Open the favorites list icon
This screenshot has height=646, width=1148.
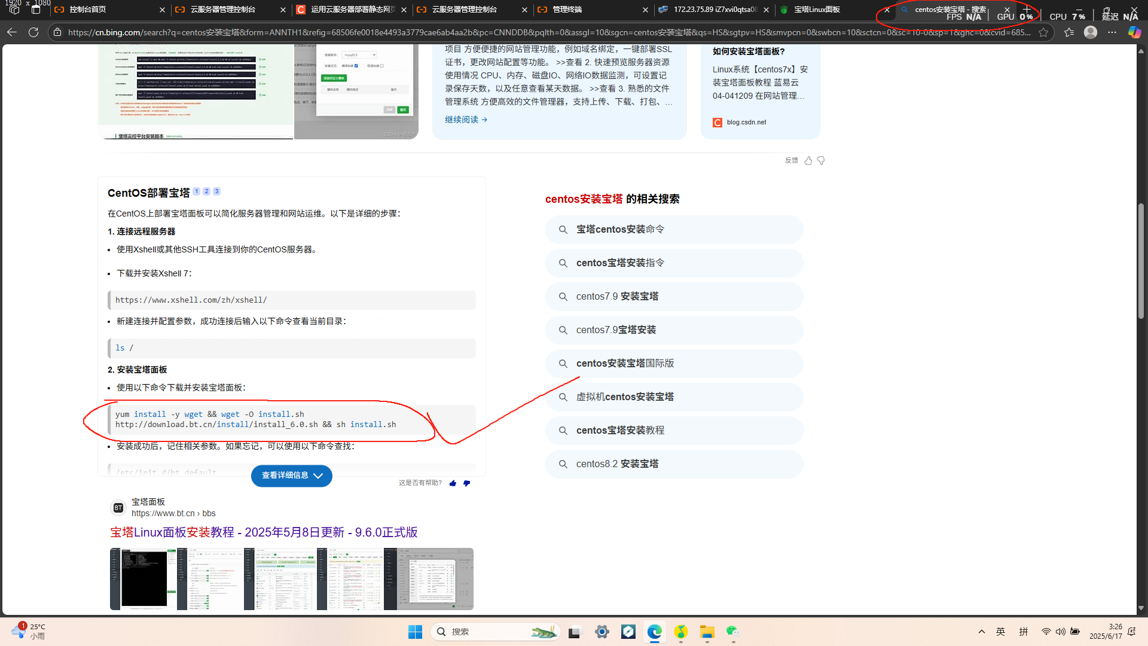click(1069, 32)
